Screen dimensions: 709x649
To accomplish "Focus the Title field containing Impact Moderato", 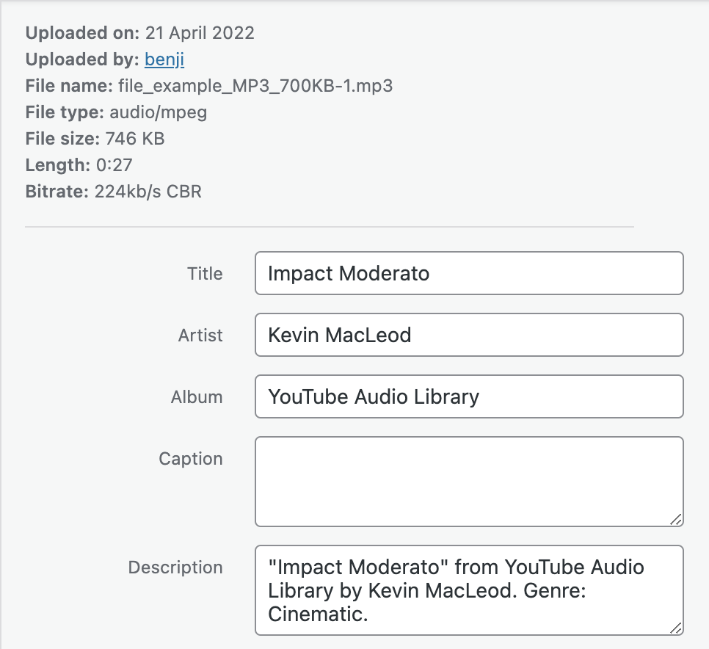I will pyautogui.click(x=469, y=273).
